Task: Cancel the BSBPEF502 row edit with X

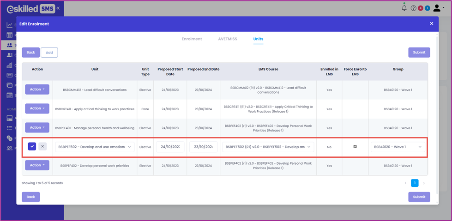Action: click(42, 146)
